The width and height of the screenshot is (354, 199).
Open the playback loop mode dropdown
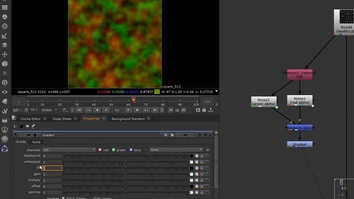65,110
